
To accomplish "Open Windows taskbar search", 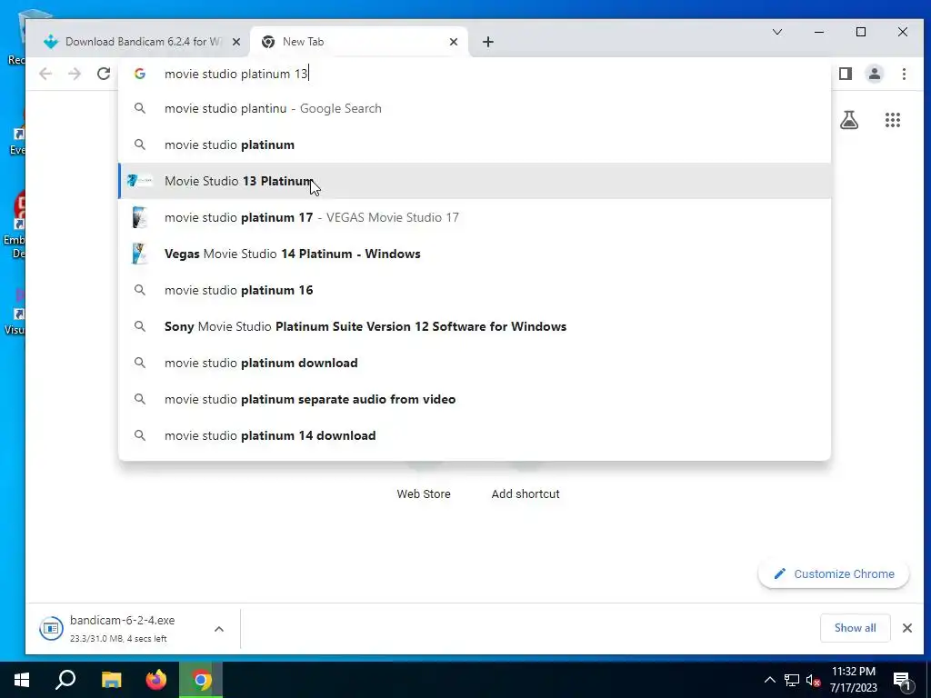I will [65, 680].
